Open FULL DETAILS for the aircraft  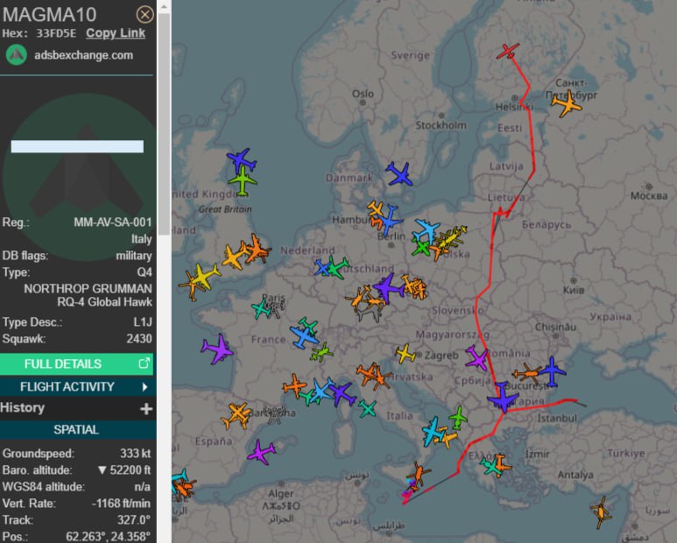[76, 363]
